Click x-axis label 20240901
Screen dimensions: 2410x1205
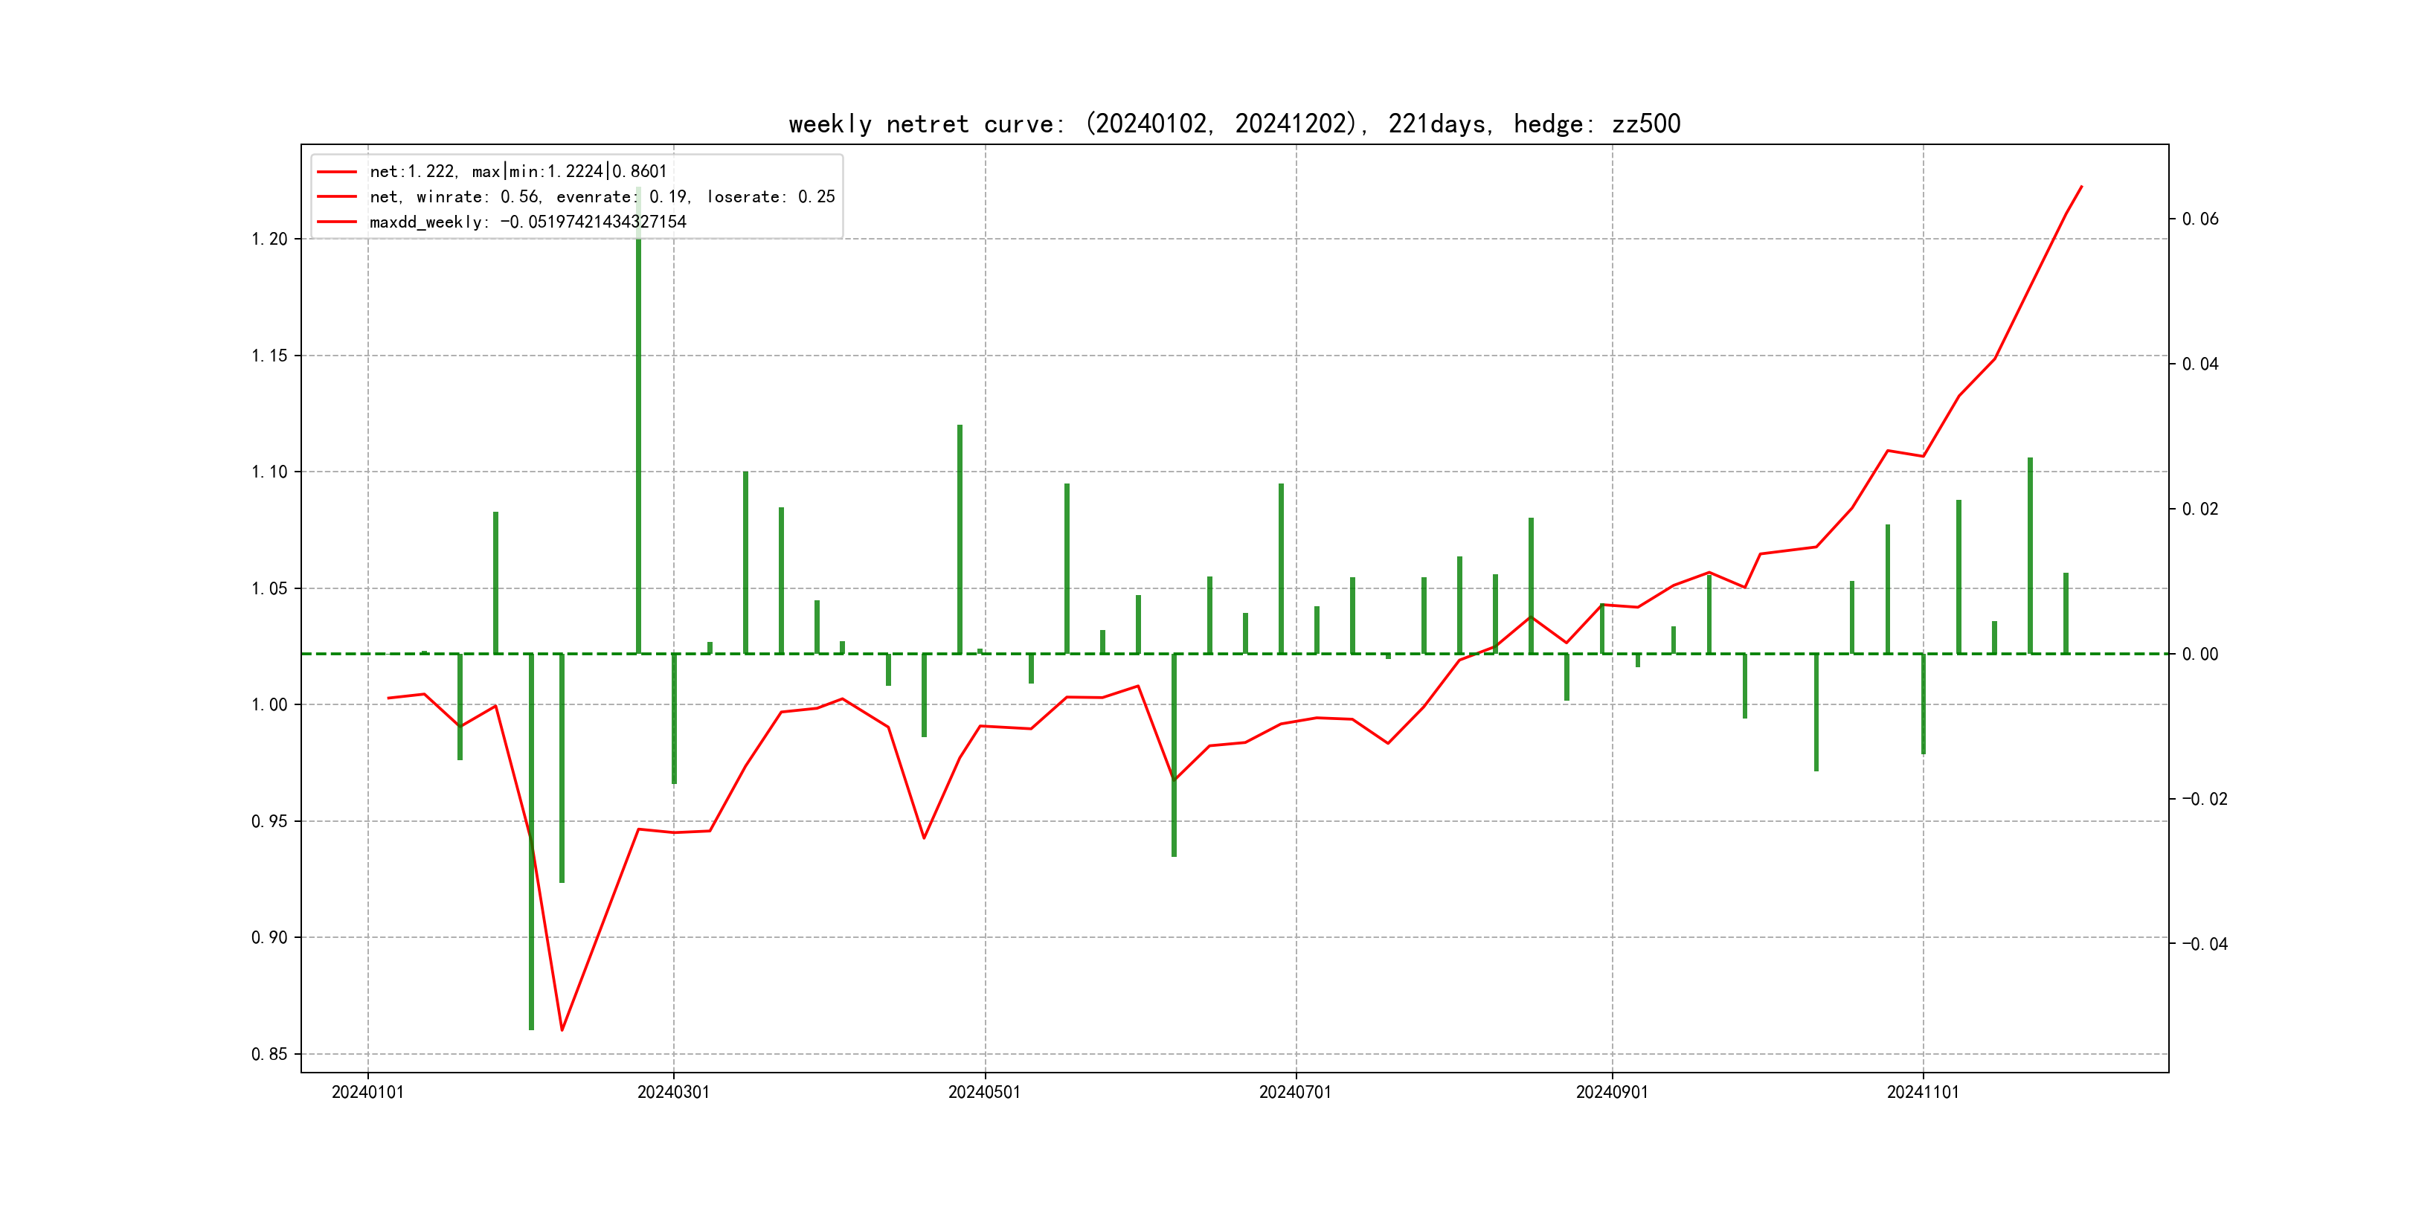pyautogui.click(x=1611, y=1092)
